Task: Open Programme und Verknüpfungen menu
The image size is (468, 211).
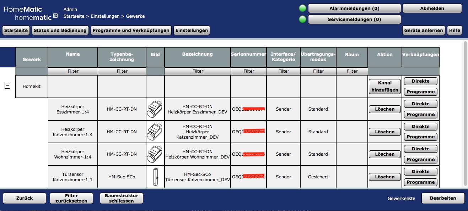Action: pos(131,30)
